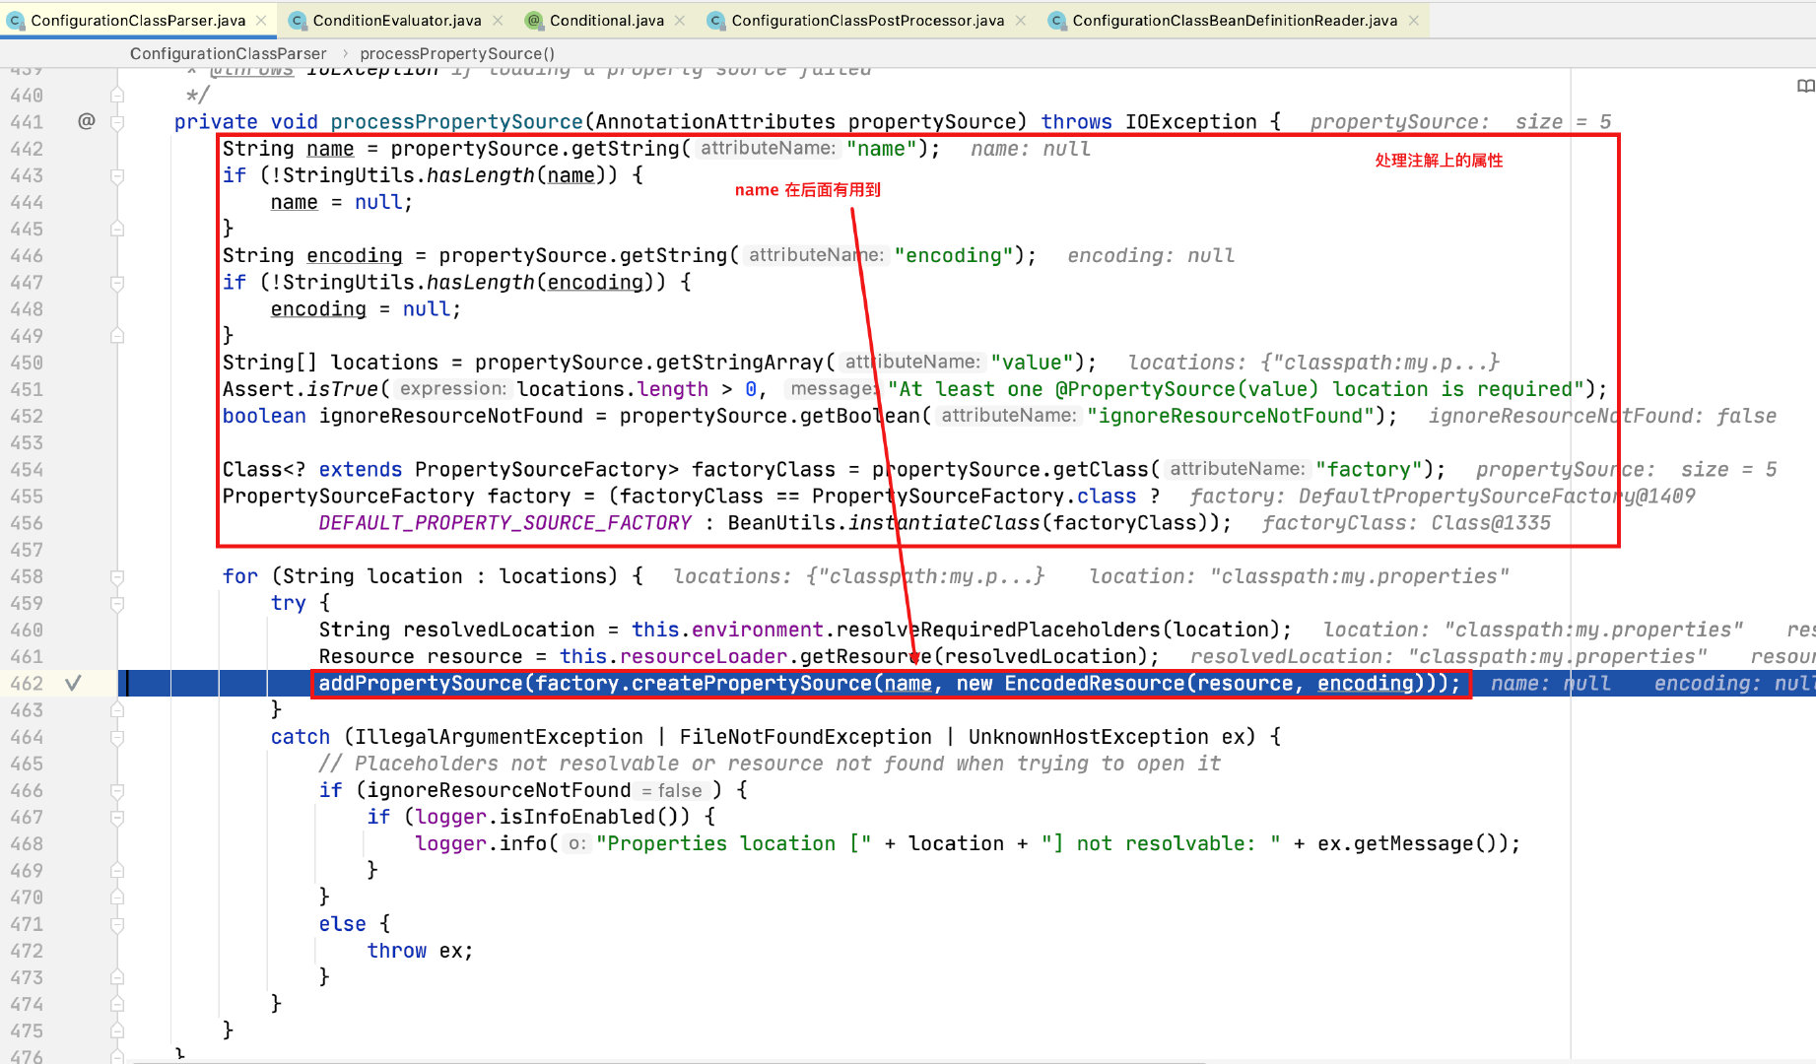Click line number 450 in gutter
1816x1064 pixels.
pos(27,363)
